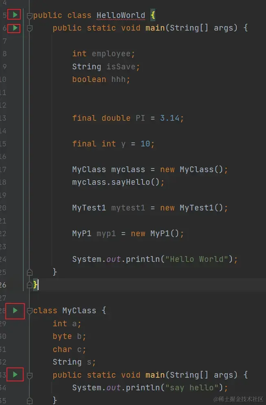Click the "say hello" string literal
Image resolution: width=266 pixels, height=405 pixels.
click(x=191, y=387)
